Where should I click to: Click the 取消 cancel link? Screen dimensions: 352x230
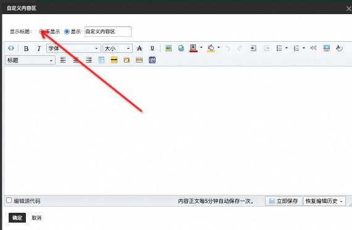click(36, 218)
